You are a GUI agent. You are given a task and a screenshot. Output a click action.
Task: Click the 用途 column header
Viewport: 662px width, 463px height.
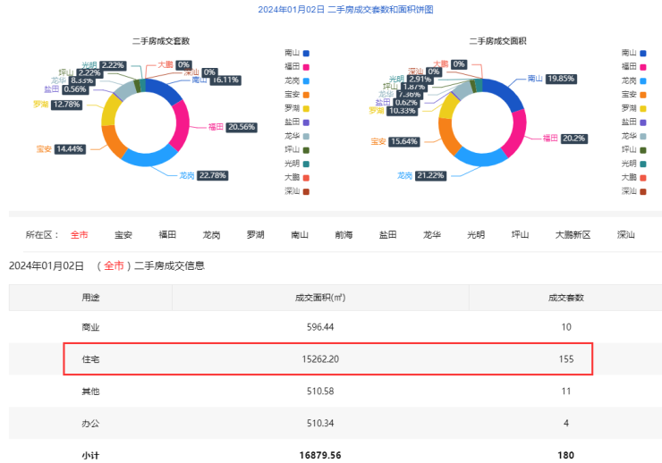click(x=90, y=298)
